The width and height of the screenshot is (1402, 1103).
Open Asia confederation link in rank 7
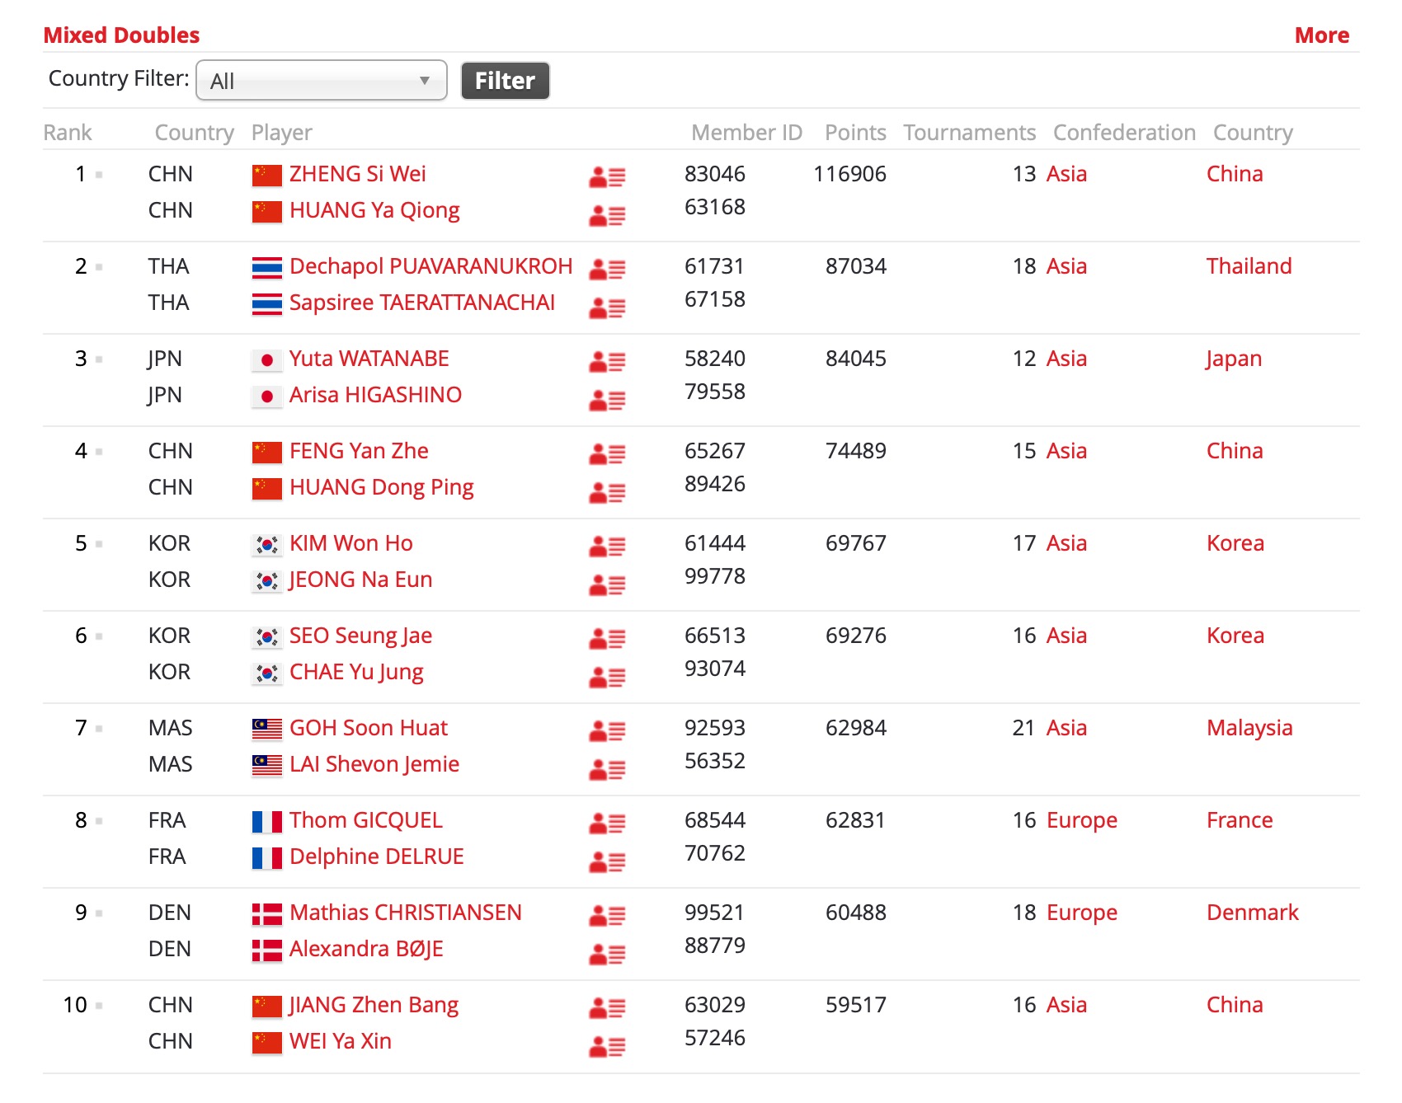click(1066, 728)
